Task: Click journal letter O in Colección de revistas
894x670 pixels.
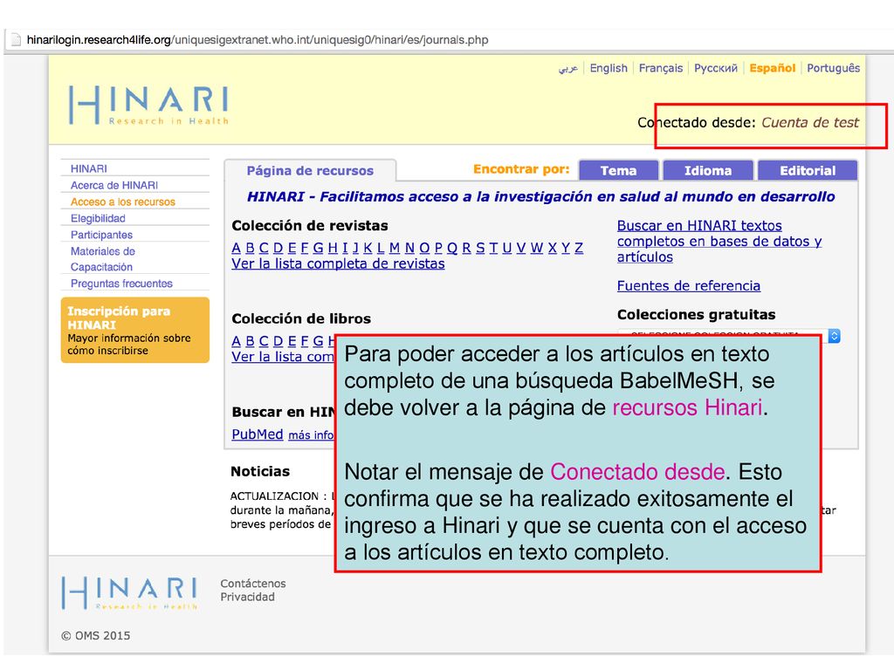Action: (x=425, y=248)
